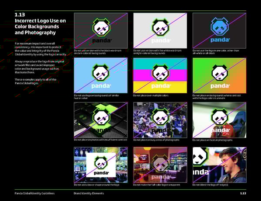This screenshot has width=261, height=201.
Task: Select the light gray example with white wordmark
Action: [x=160, y=31]
